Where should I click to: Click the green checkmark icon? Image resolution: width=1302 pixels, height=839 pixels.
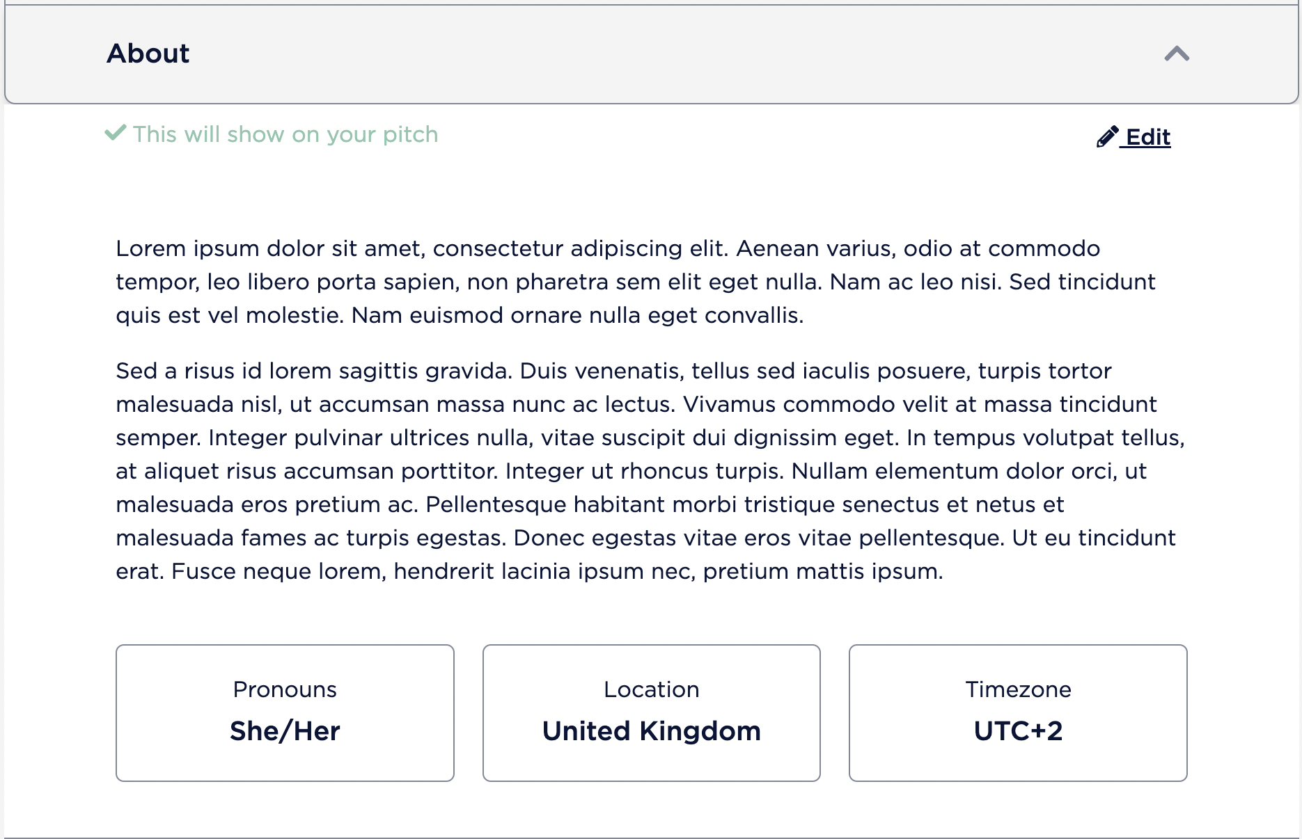[115, 133]
